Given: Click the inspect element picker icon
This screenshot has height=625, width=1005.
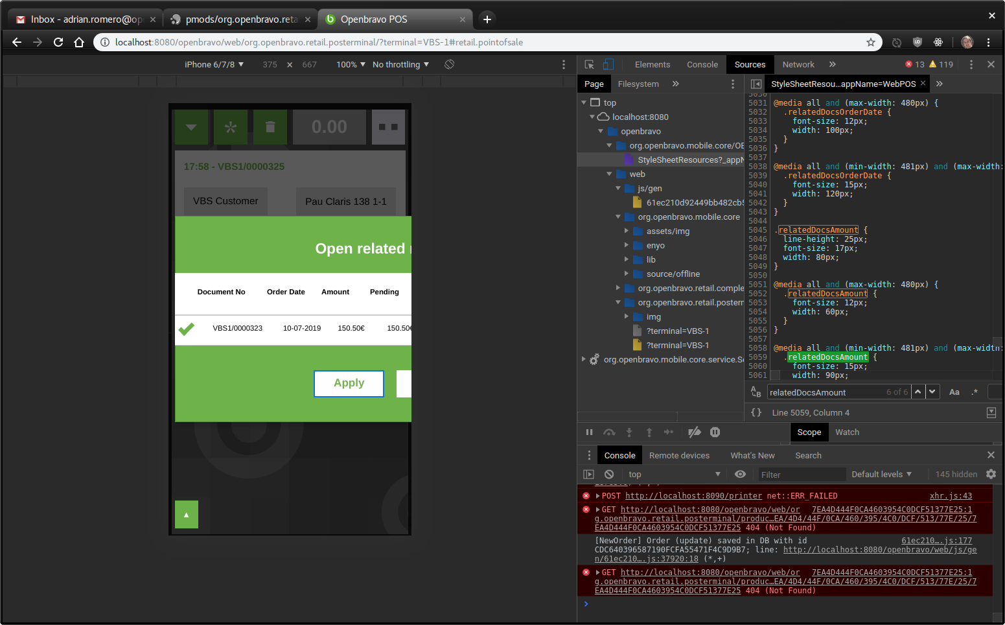Looking at the screenshot, I should click(589, 64).
